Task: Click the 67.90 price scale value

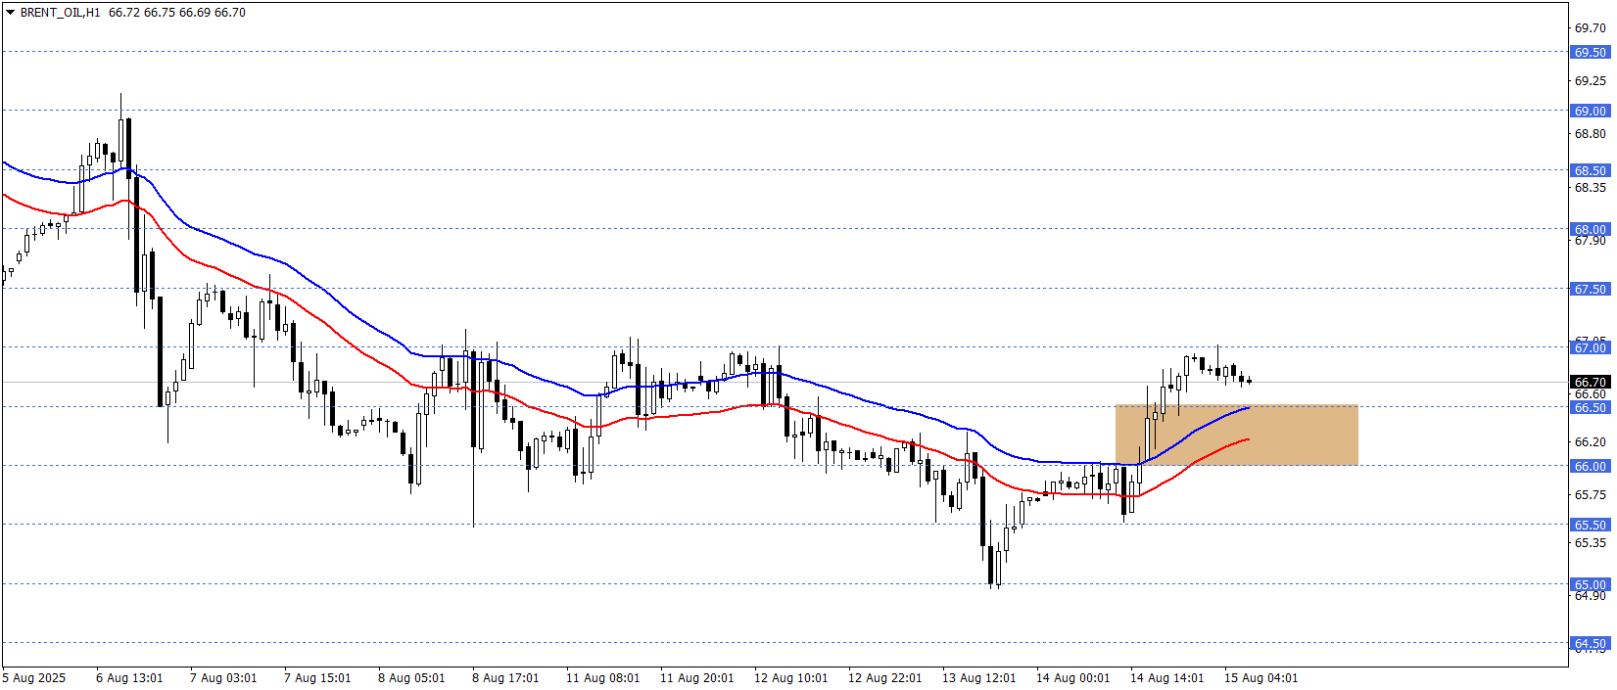Action: pyautogui.click(x=1590, y=240)
